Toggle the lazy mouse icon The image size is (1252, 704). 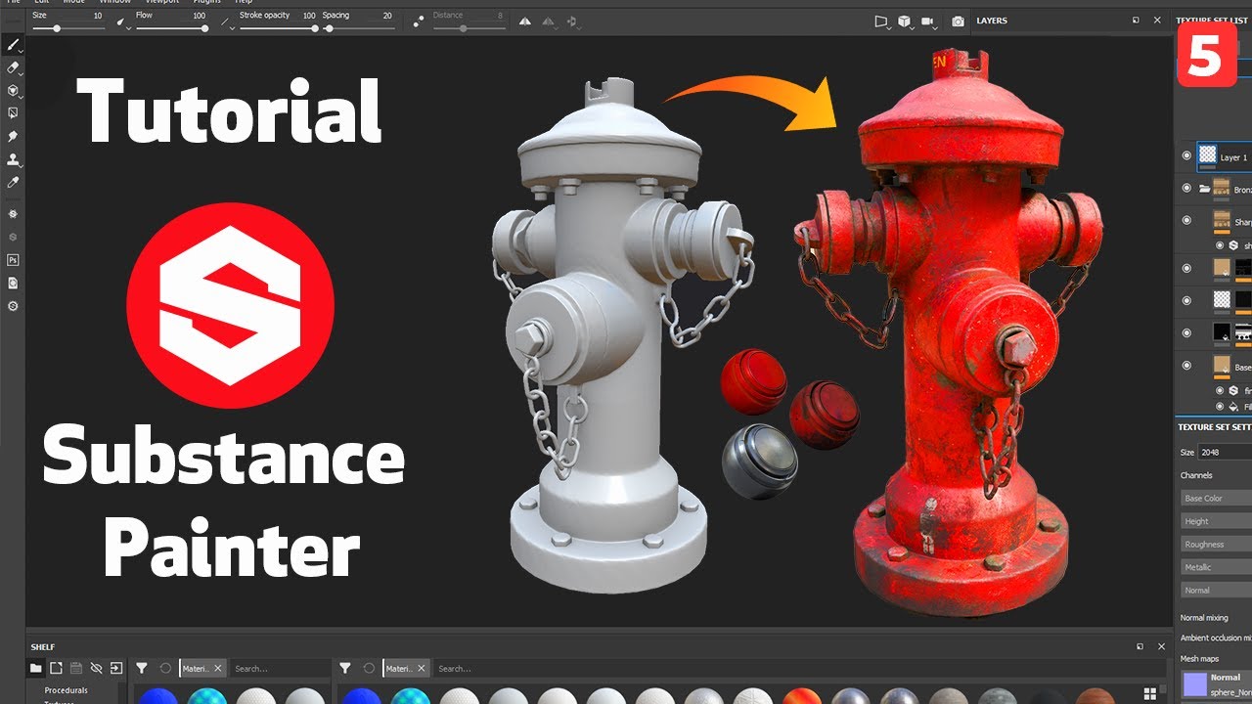(x=418, y=21)
